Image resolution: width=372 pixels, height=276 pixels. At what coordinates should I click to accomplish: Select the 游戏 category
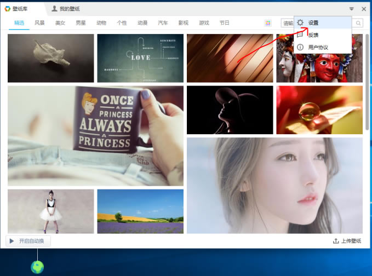(204, 23)
